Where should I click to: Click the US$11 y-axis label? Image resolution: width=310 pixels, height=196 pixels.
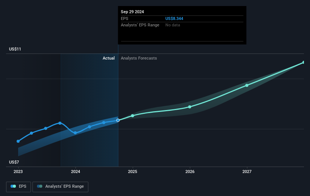coord(15,49)
